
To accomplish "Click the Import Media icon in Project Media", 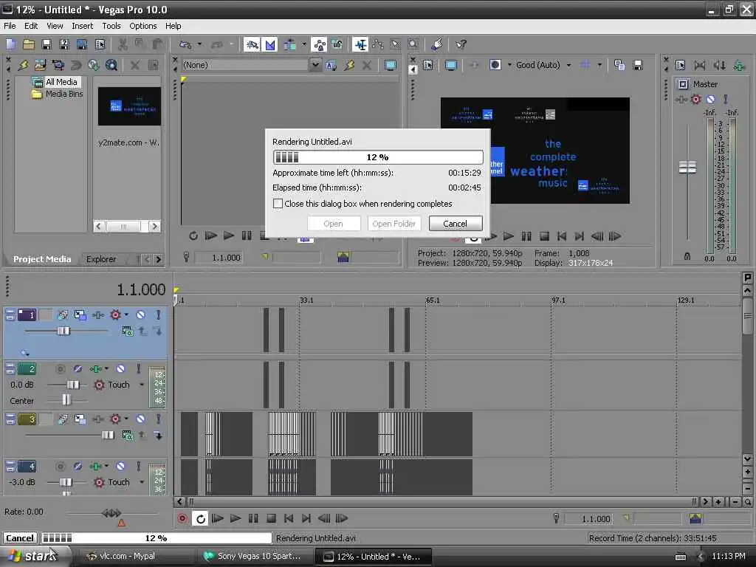I will [x=41, y=65].
